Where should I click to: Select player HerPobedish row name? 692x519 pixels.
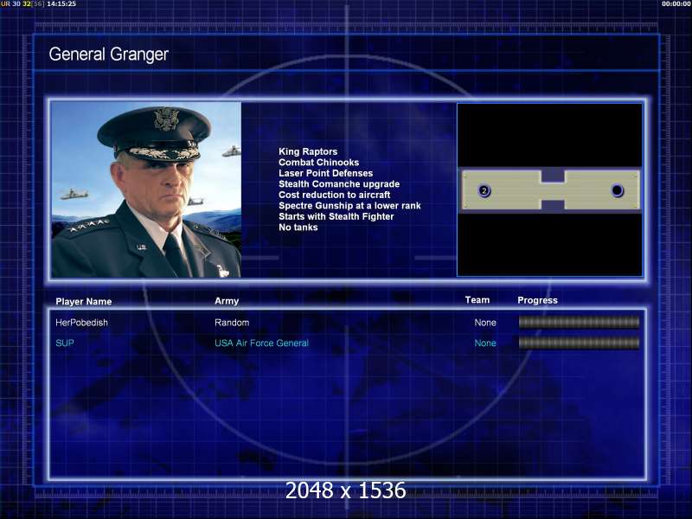click(x=81, y=323)
